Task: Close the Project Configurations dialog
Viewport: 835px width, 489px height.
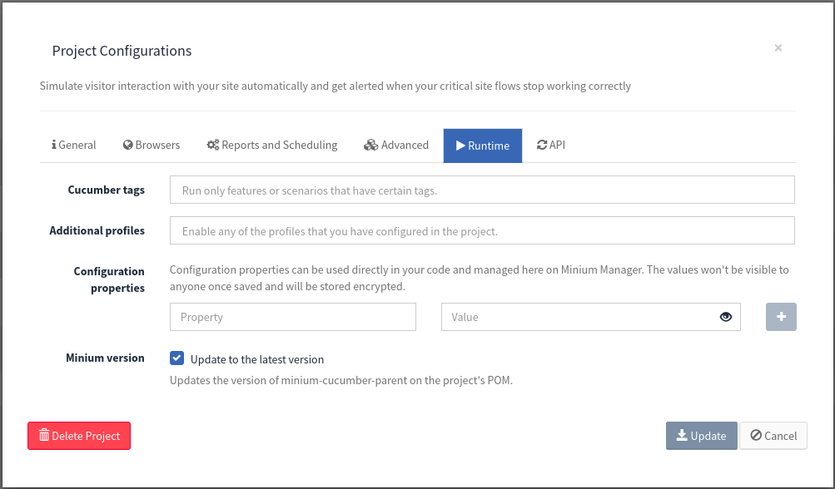Action: [778, 48]
